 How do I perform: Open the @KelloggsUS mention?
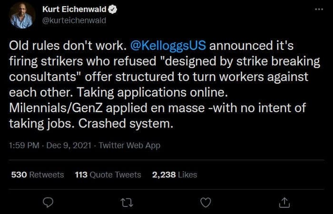(168, 46)
